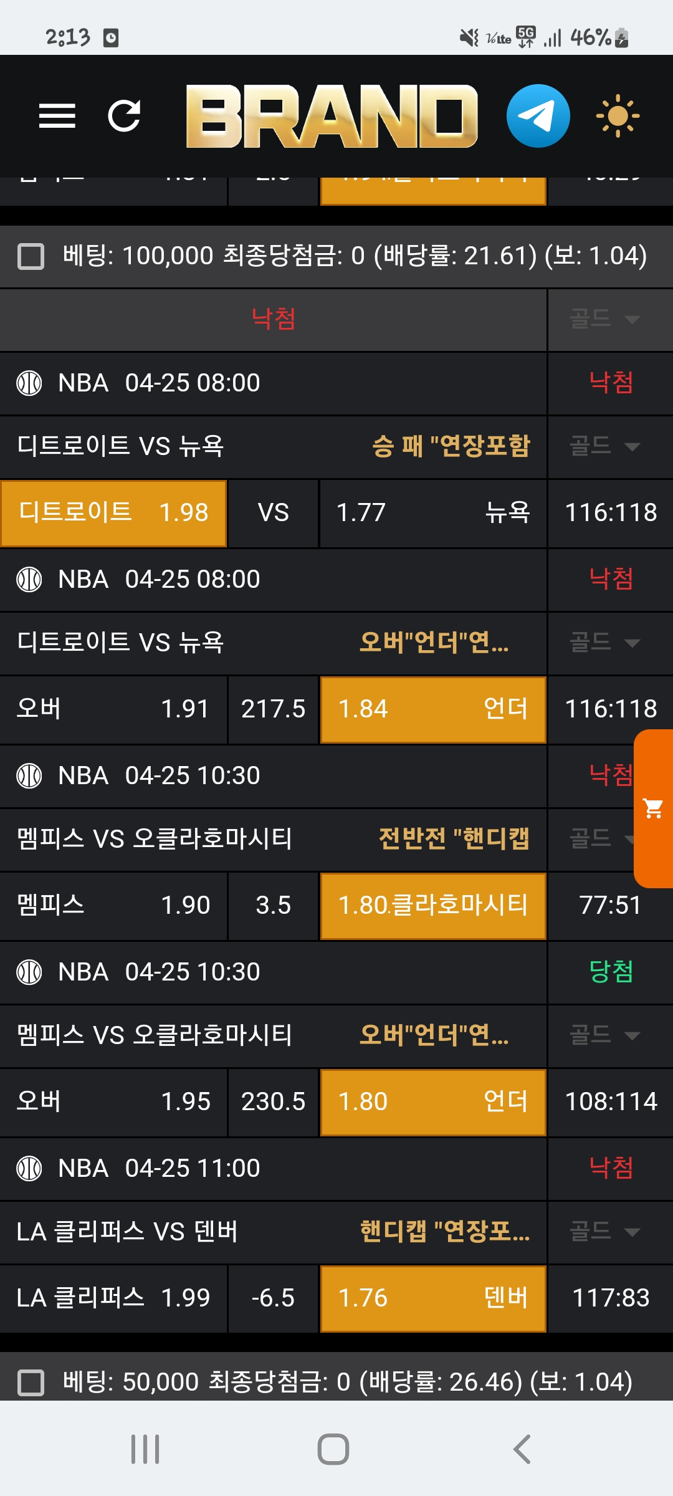Tap 덴버 1.76 handicap selection

(x=432, y=1298)
